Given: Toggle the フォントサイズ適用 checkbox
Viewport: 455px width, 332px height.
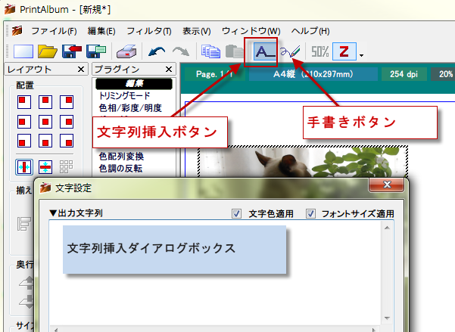Looking at the screenshot, I should coord(310,214).
